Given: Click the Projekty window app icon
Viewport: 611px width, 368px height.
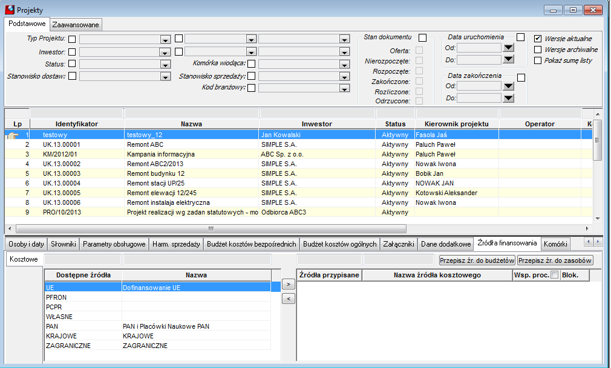Looking at the screenshot, I should pos(9,10).
